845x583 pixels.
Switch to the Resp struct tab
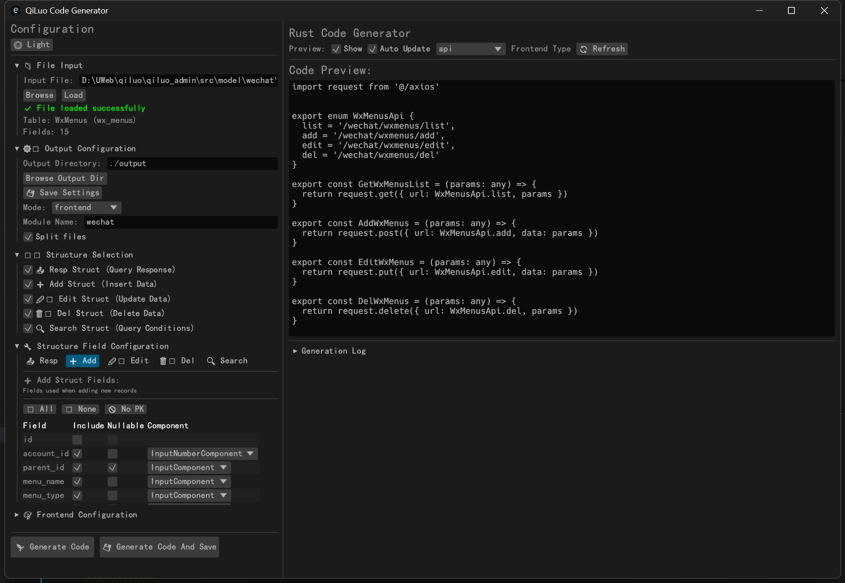[x=42, y=361]
